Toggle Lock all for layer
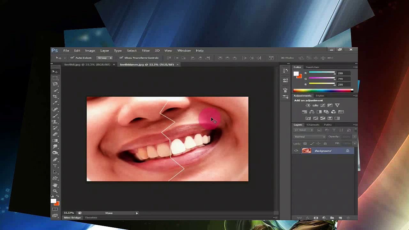The width and height of the screenshot is (409, 230). click(x=325, y=143)
